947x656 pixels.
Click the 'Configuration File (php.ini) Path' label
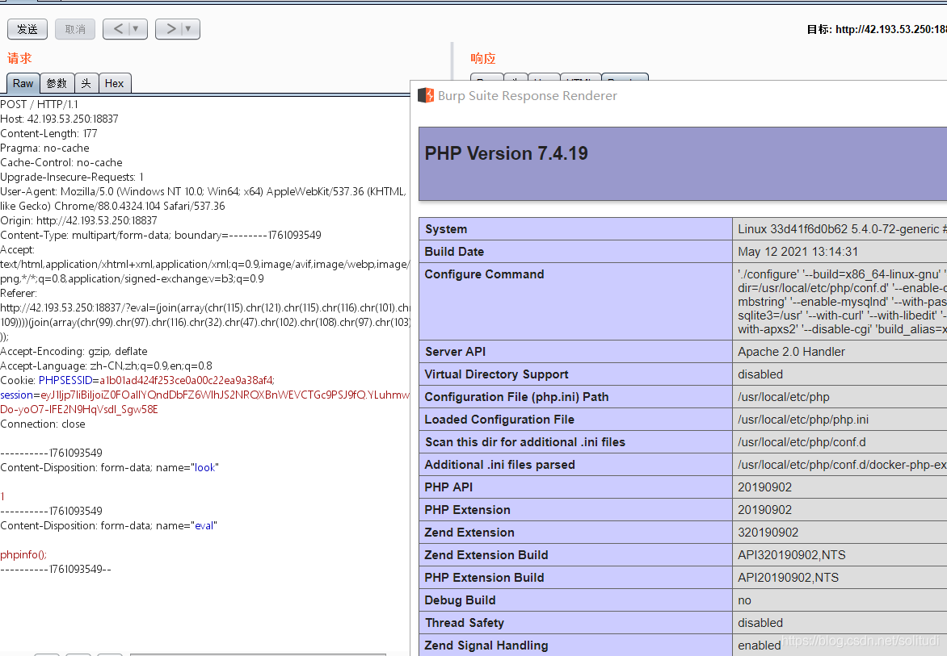516,397
